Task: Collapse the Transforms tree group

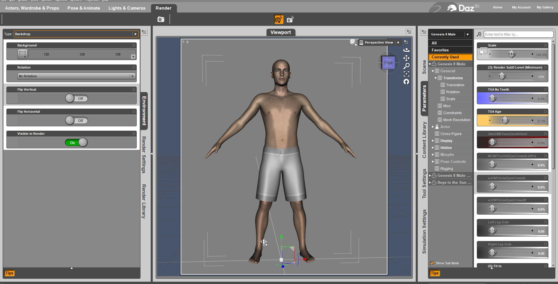Action: tap(436, 78)
